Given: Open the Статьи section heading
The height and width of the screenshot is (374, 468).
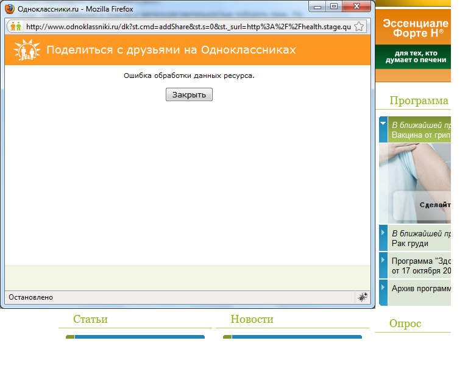Looking at the screenshot, I should pyautogui.click(x=90, y=319).
